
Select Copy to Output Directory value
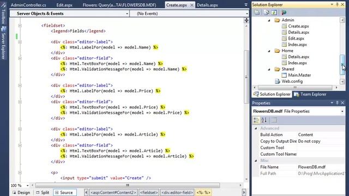(x=309, y=141)
